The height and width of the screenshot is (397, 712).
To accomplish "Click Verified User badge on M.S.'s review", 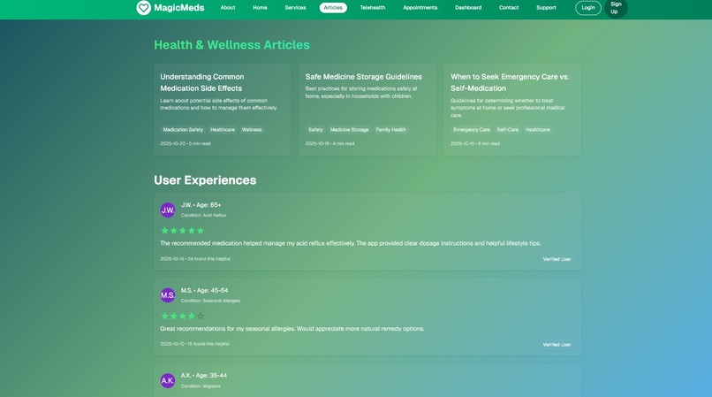I will coord(557,345).
